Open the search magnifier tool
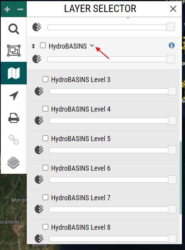 (14, 29)
